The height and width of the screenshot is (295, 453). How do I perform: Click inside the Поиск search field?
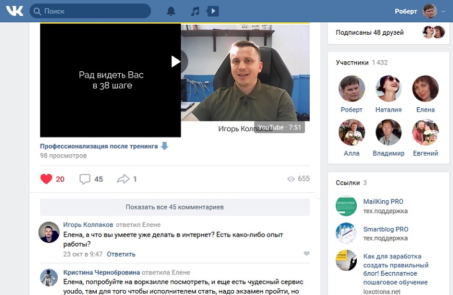(x=90, y=11)
